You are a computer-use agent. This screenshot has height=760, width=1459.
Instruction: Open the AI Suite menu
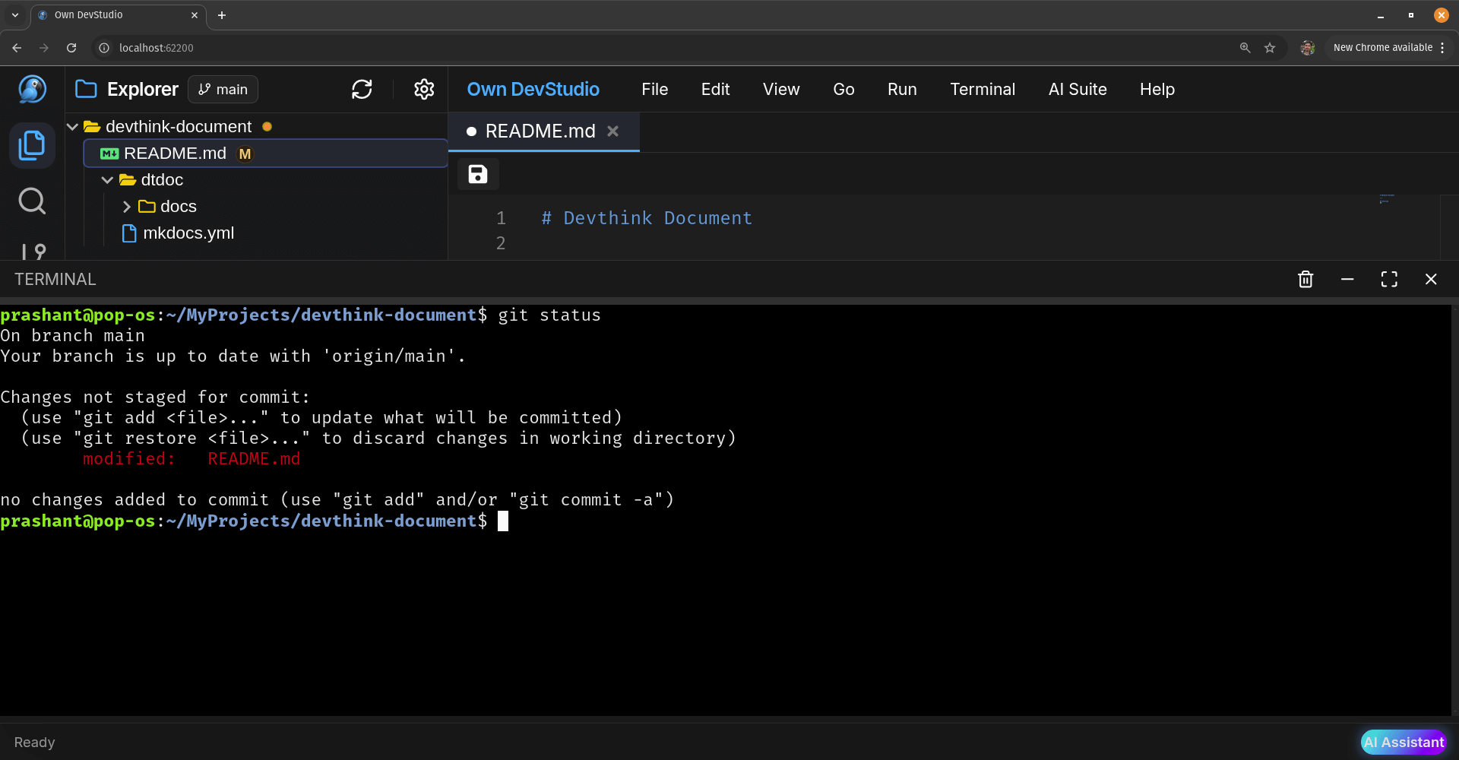pyautogui.click(x=1078, y=89)
